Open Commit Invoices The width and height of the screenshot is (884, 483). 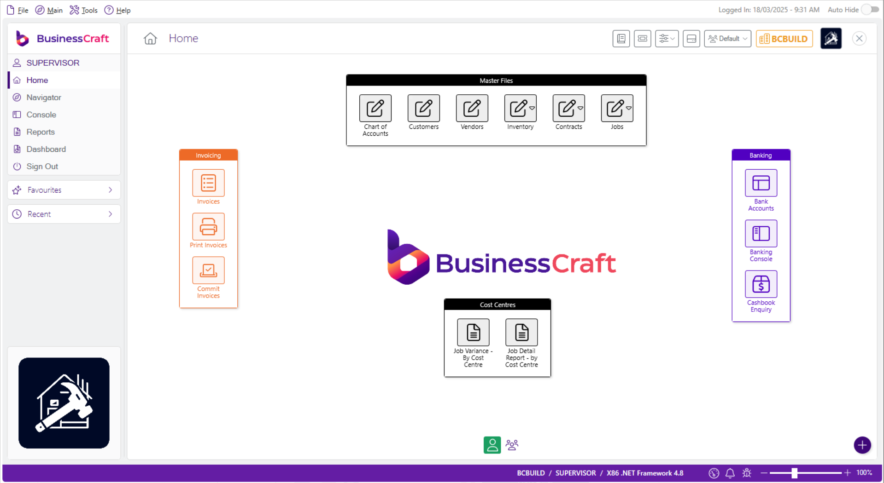coord(208,270)
